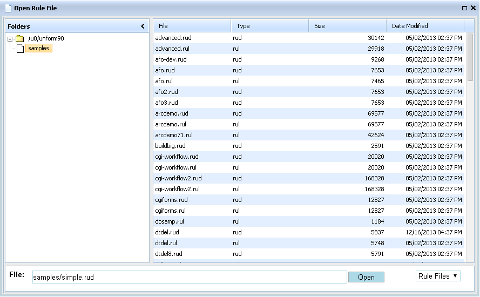Open the Rule Files type dropdown
Viewport: 480px width, 297px height.
pyautogui.click(x=438, y=276)
